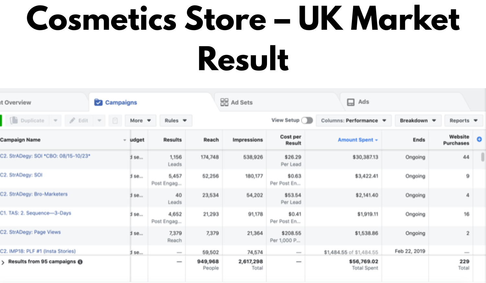Click the Campaigns checkmark icon
The image size is (486, 283).
click(x=98, y=102)
